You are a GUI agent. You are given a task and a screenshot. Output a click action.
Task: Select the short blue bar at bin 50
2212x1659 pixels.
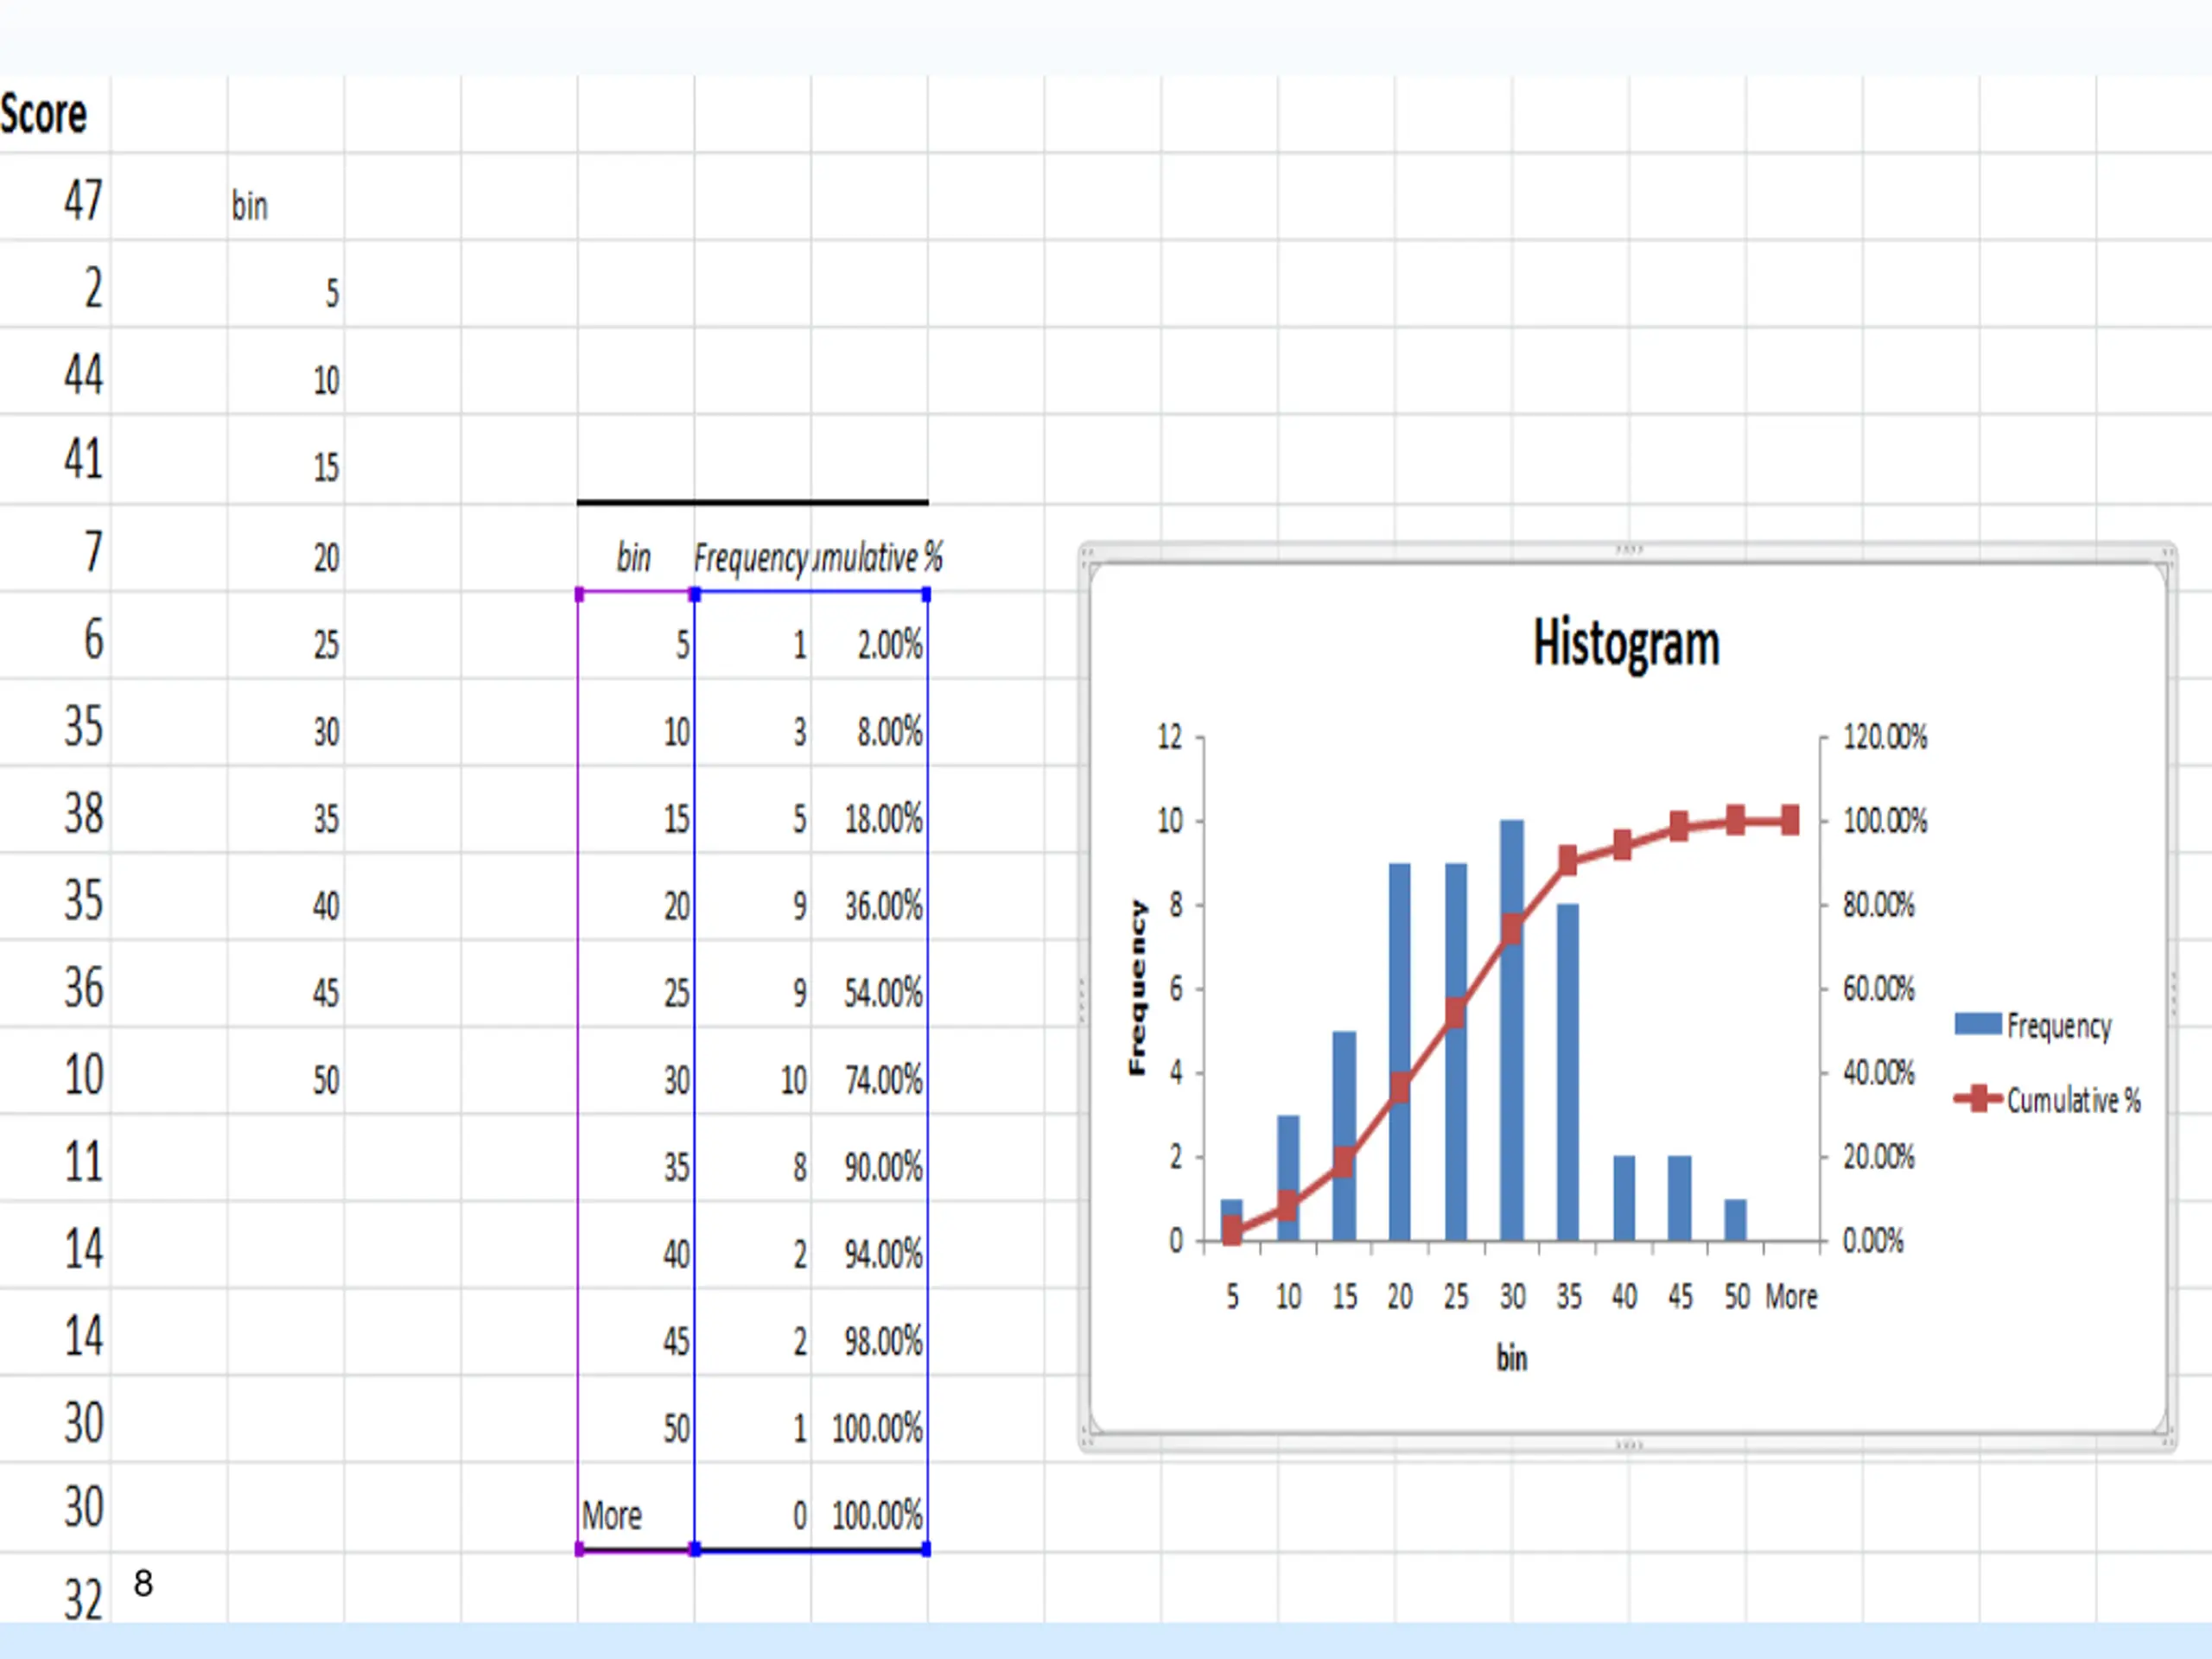click(1736, 1220)
